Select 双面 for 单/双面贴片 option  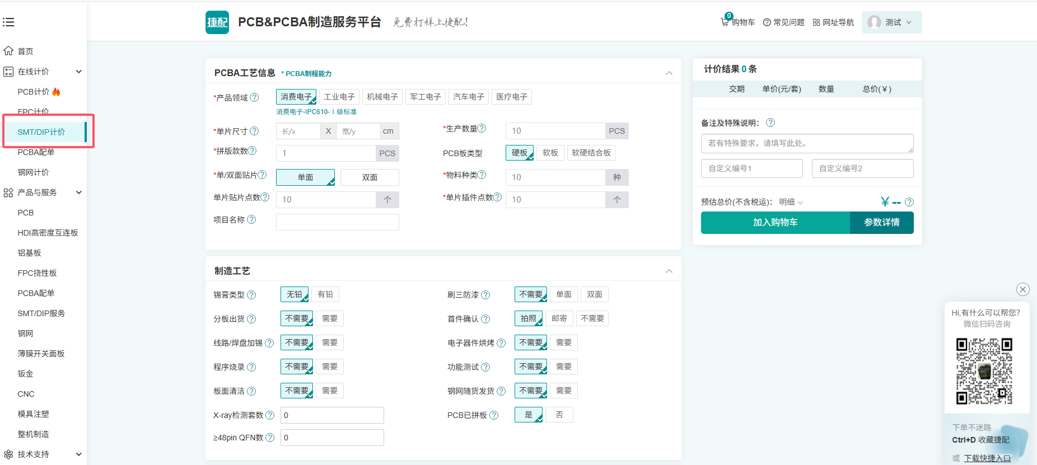click(x=370, y=177)
